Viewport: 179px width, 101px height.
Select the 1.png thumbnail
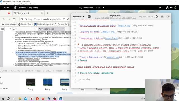30,82
